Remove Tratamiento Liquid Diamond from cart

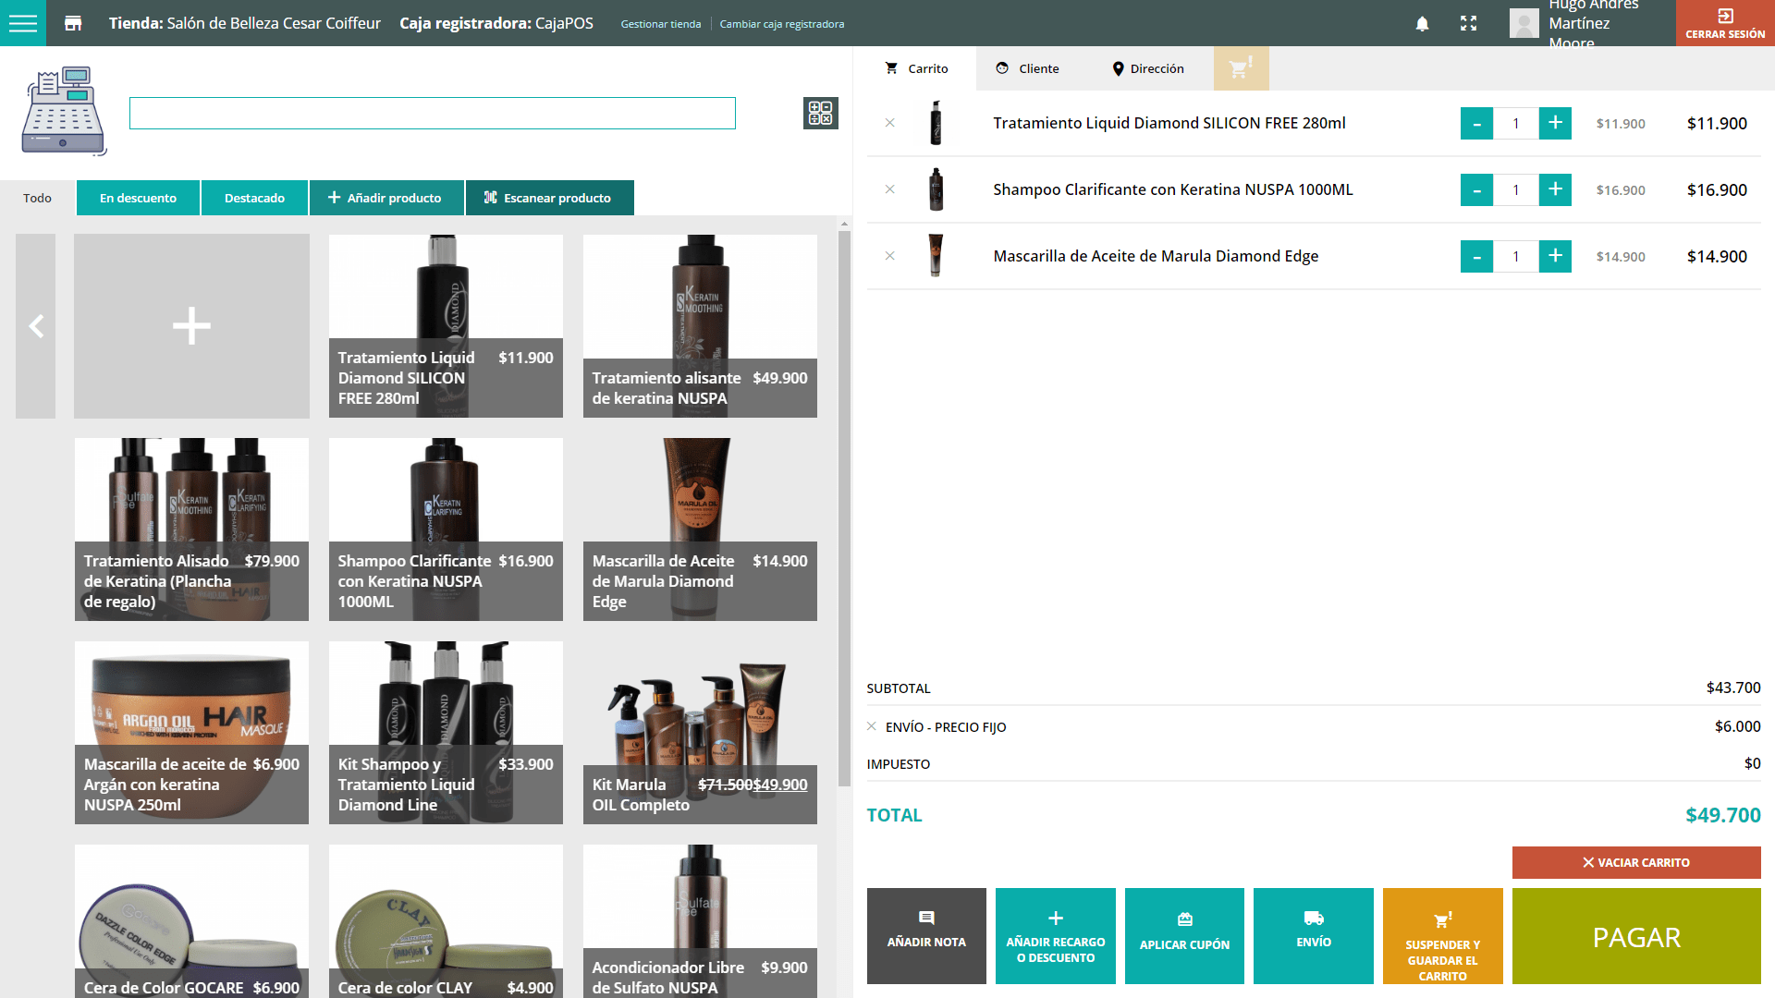[x=889, y=123]
